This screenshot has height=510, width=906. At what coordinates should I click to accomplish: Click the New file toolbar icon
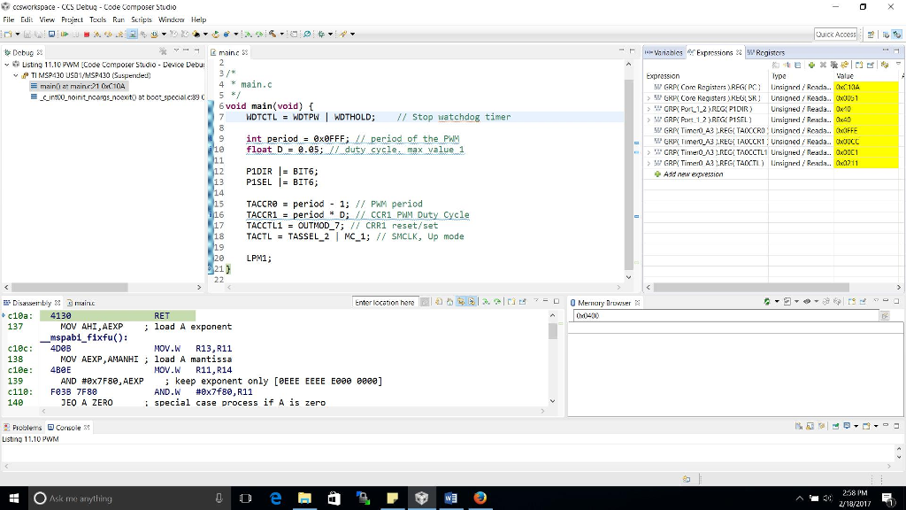click(8, 35)
